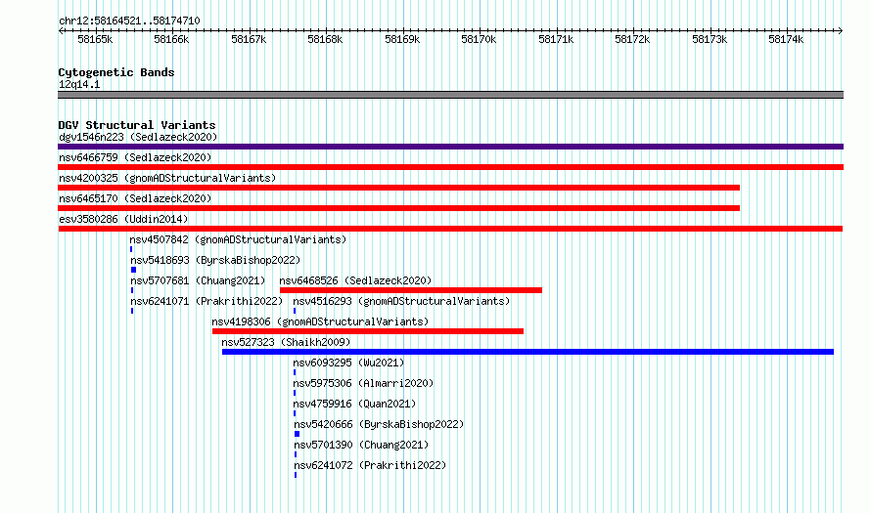Click the blue nsv5701390 variant marker
871x513 pixels.
(296, 454)
